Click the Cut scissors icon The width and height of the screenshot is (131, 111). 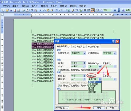(x=40, y=10)
